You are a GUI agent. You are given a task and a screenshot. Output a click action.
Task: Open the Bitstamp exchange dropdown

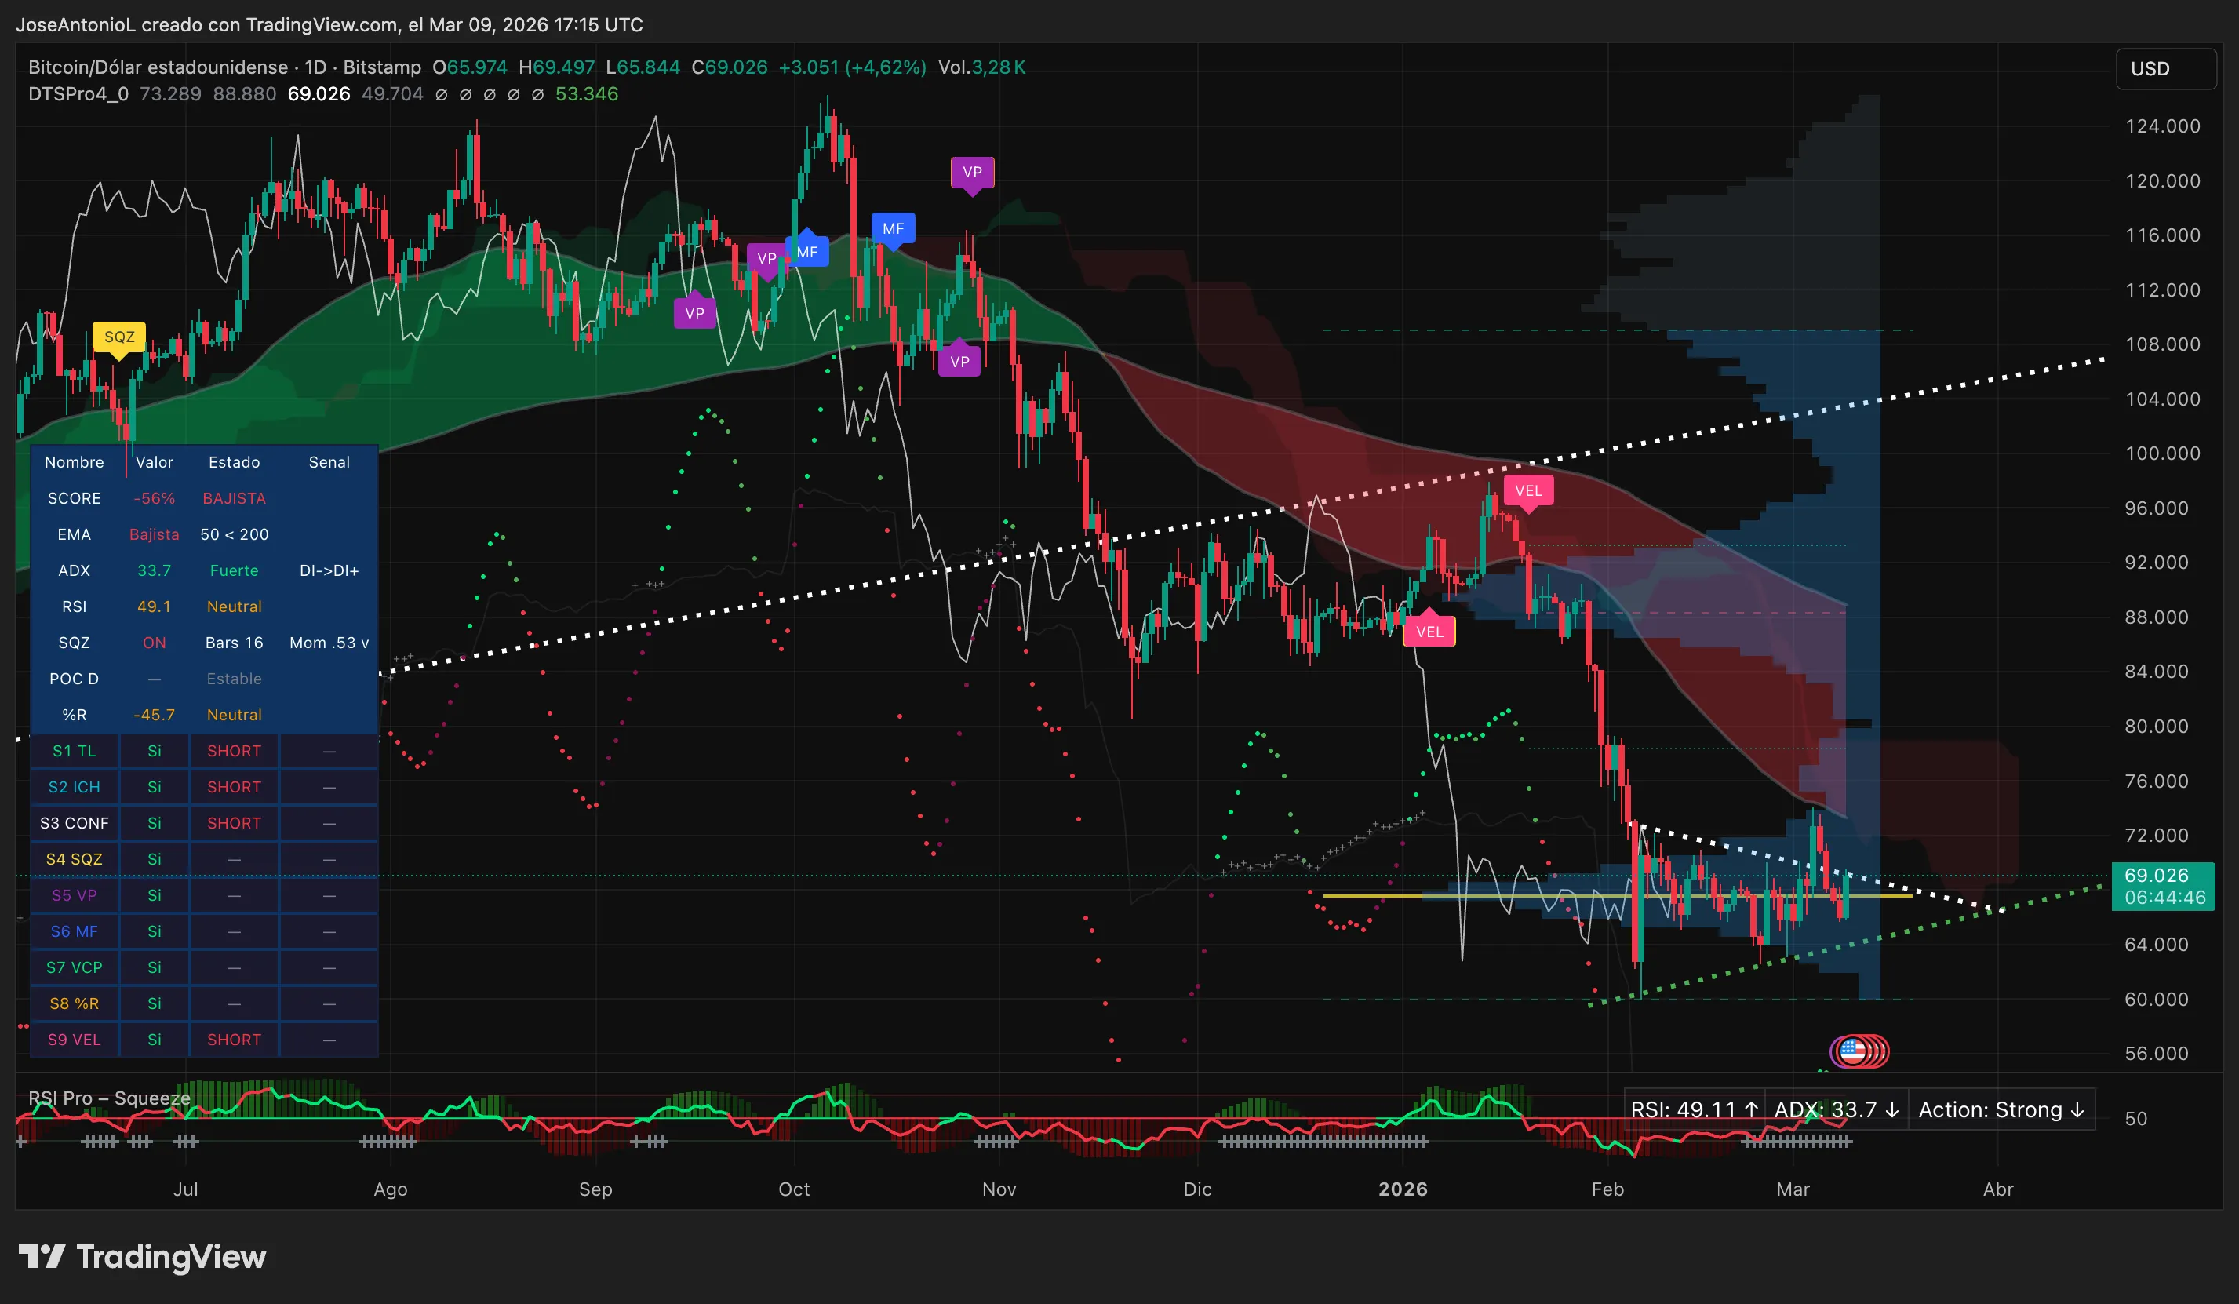pos(382,67)
